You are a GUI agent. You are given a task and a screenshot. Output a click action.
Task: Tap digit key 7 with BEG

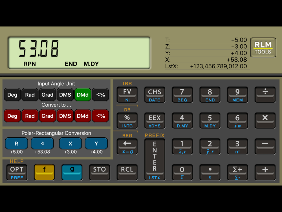point(182,95)
